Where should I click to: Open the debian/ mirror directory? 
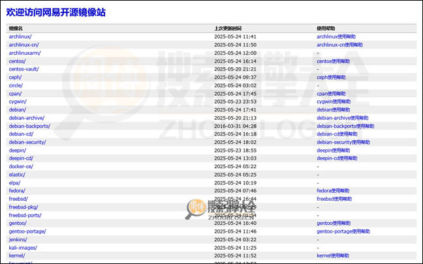tap(17, 110)
